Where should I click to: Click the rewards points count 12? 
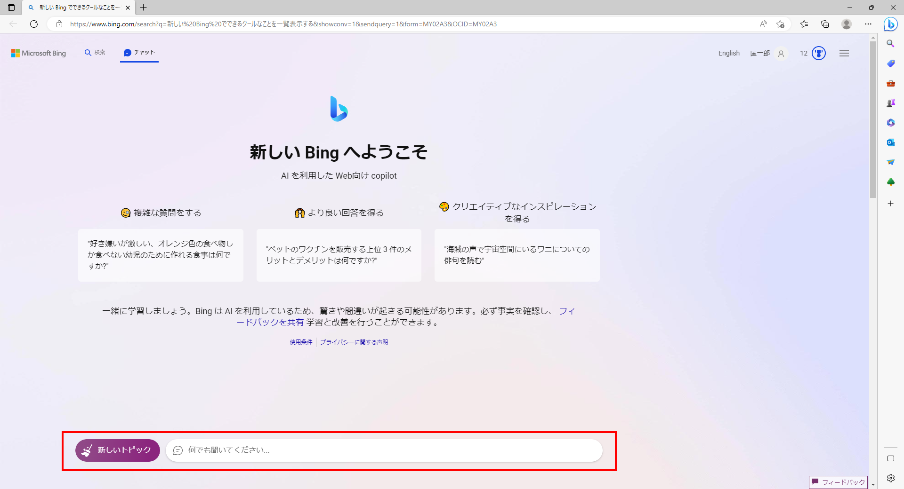(x=804, y=53)
